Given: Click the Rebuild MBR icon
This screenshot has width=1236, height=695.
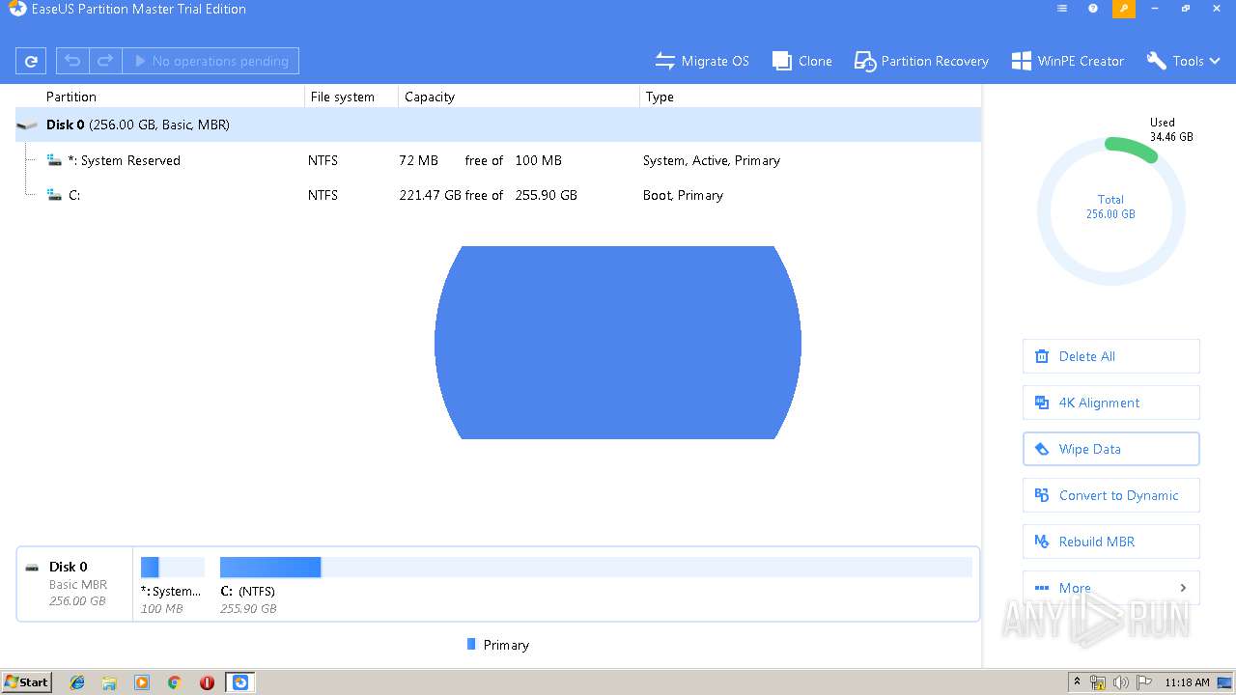Looking at the screenshot, I should coord(1042,542).
